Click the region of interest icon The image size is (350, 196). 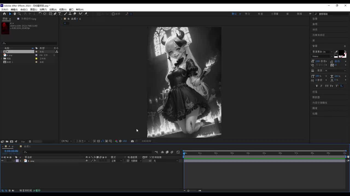106,141
